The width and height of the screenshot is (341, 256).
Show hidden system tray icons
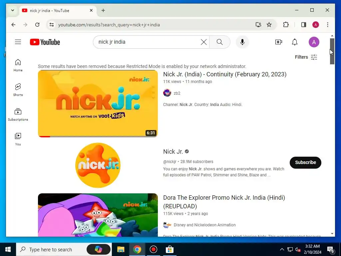click(x=282, y=249)
